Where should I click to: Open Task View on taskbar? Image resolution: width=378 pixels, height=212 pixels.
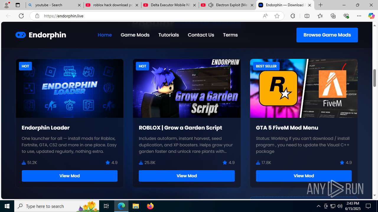click(x=106, y=206)
